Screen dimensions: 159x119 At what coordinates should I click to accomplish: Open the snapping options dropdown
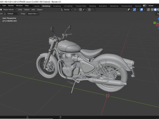(x=84, y=10)
